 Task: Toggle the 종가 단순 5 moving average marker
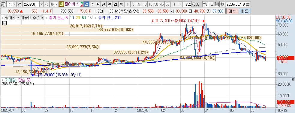[x=47, y=18]
